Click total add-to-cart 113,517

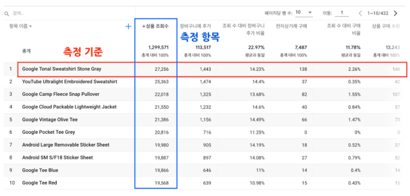(x=203, y=47)
